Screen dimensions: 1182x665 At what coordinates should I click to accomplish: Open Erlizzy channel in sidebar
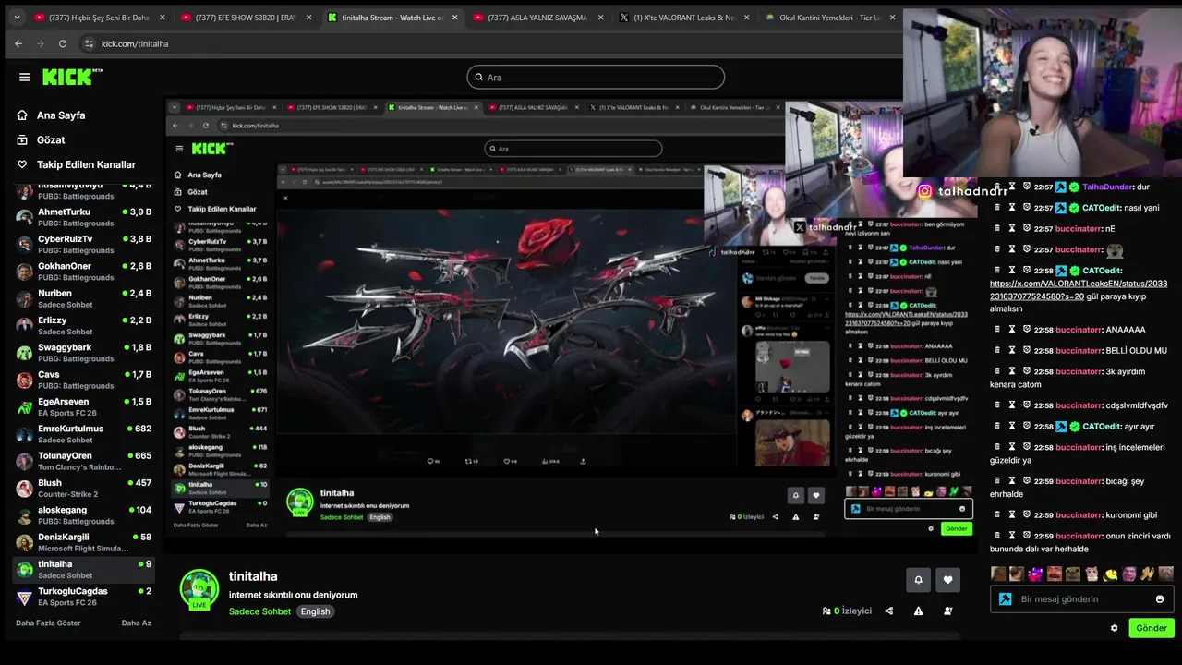[83, 325]
